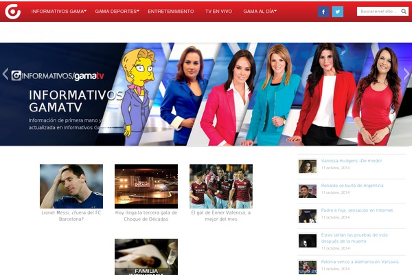Click Vanessa Hudgens sidebar thumbnail
412x275 pixels.
308,166
